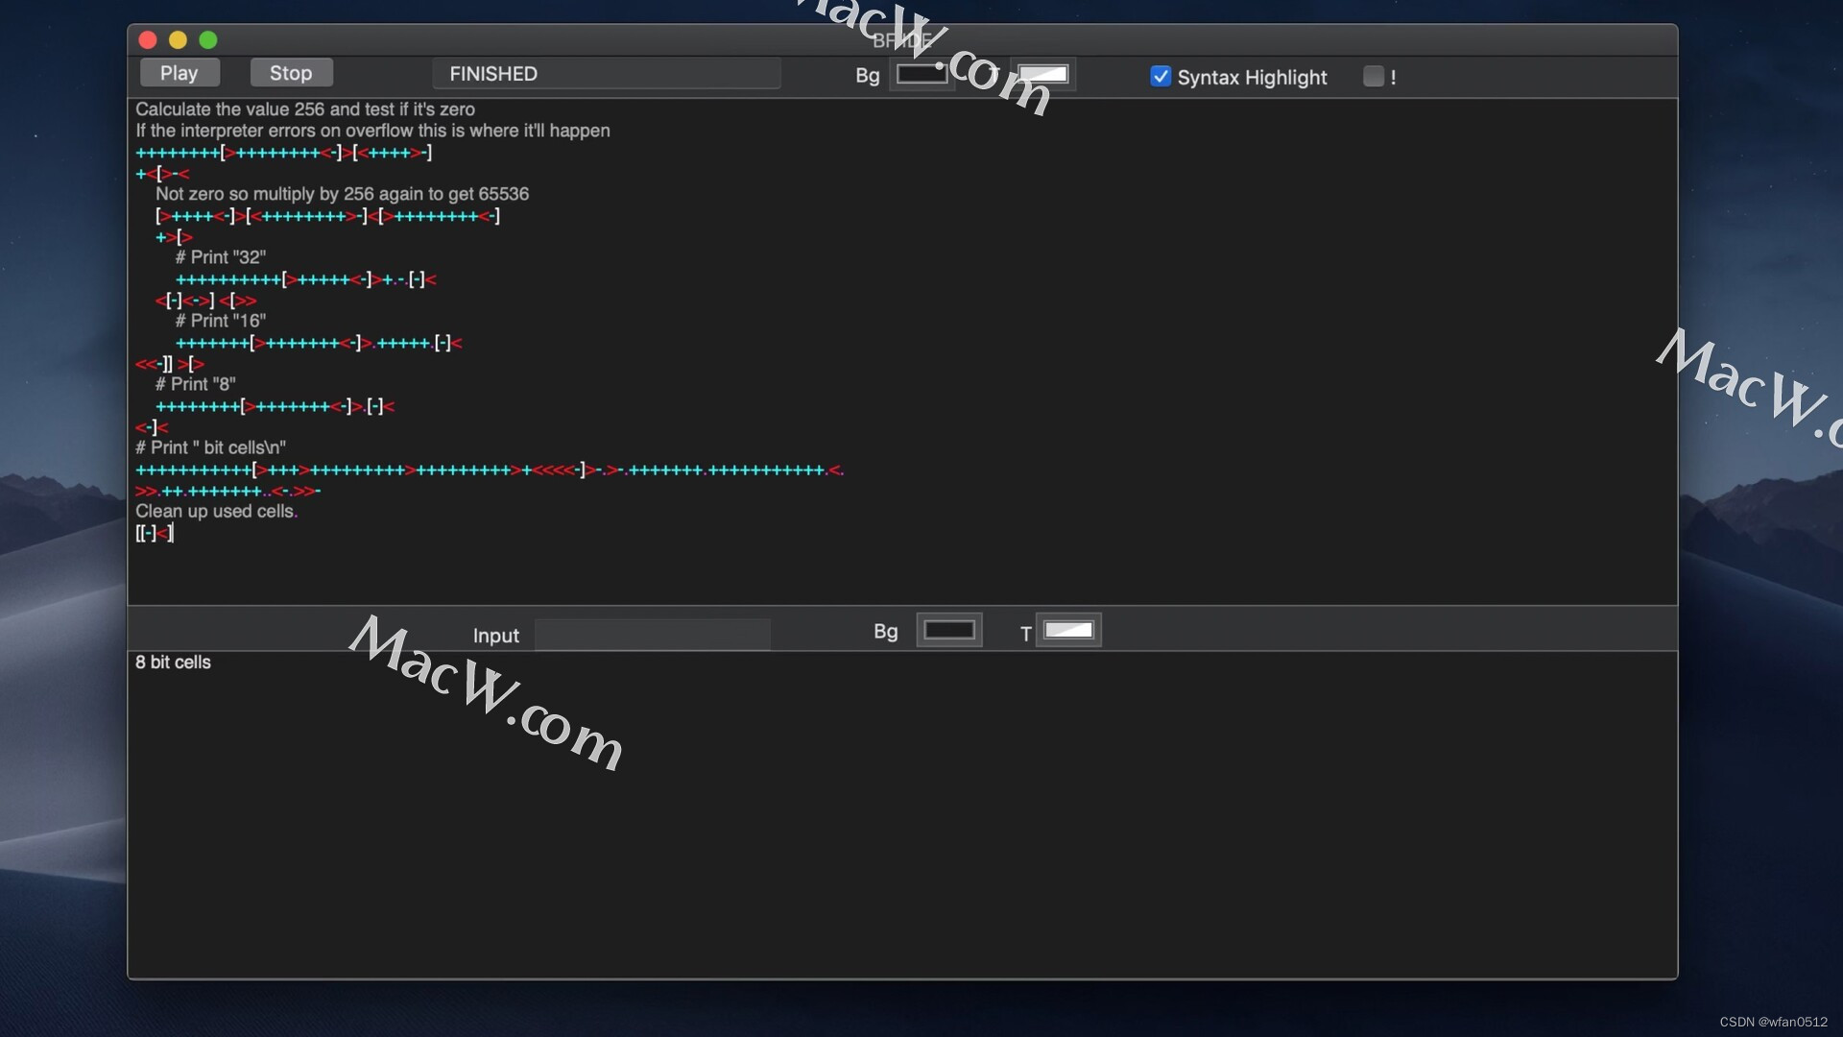Screen dimensions: 1843x1037
Task: Click the Play button to run the program
Action: pyautogui.click(x=179, y=72)
